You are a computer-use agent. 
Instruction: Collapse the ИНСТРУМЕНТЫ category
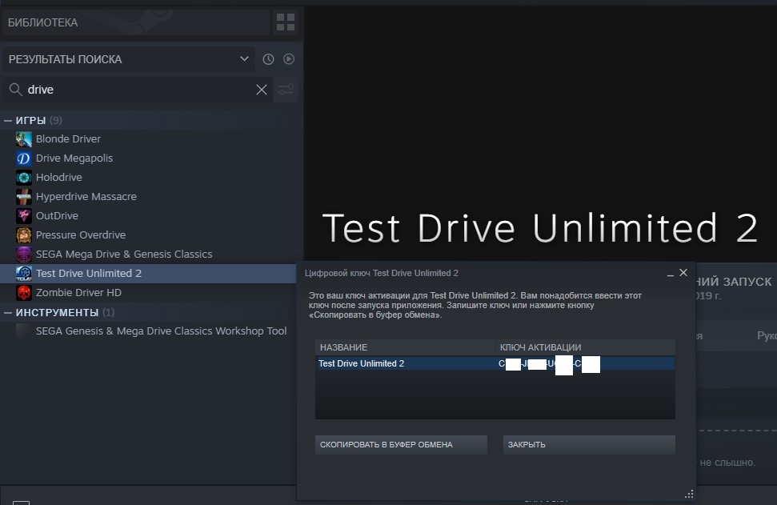tap(8, 313)
